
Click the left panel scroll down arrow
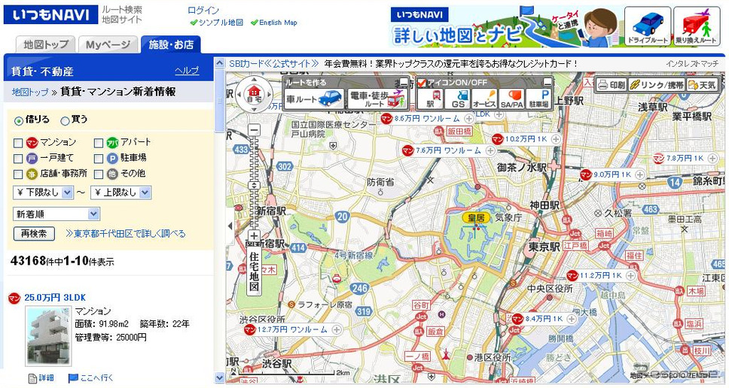coord(220,378)
